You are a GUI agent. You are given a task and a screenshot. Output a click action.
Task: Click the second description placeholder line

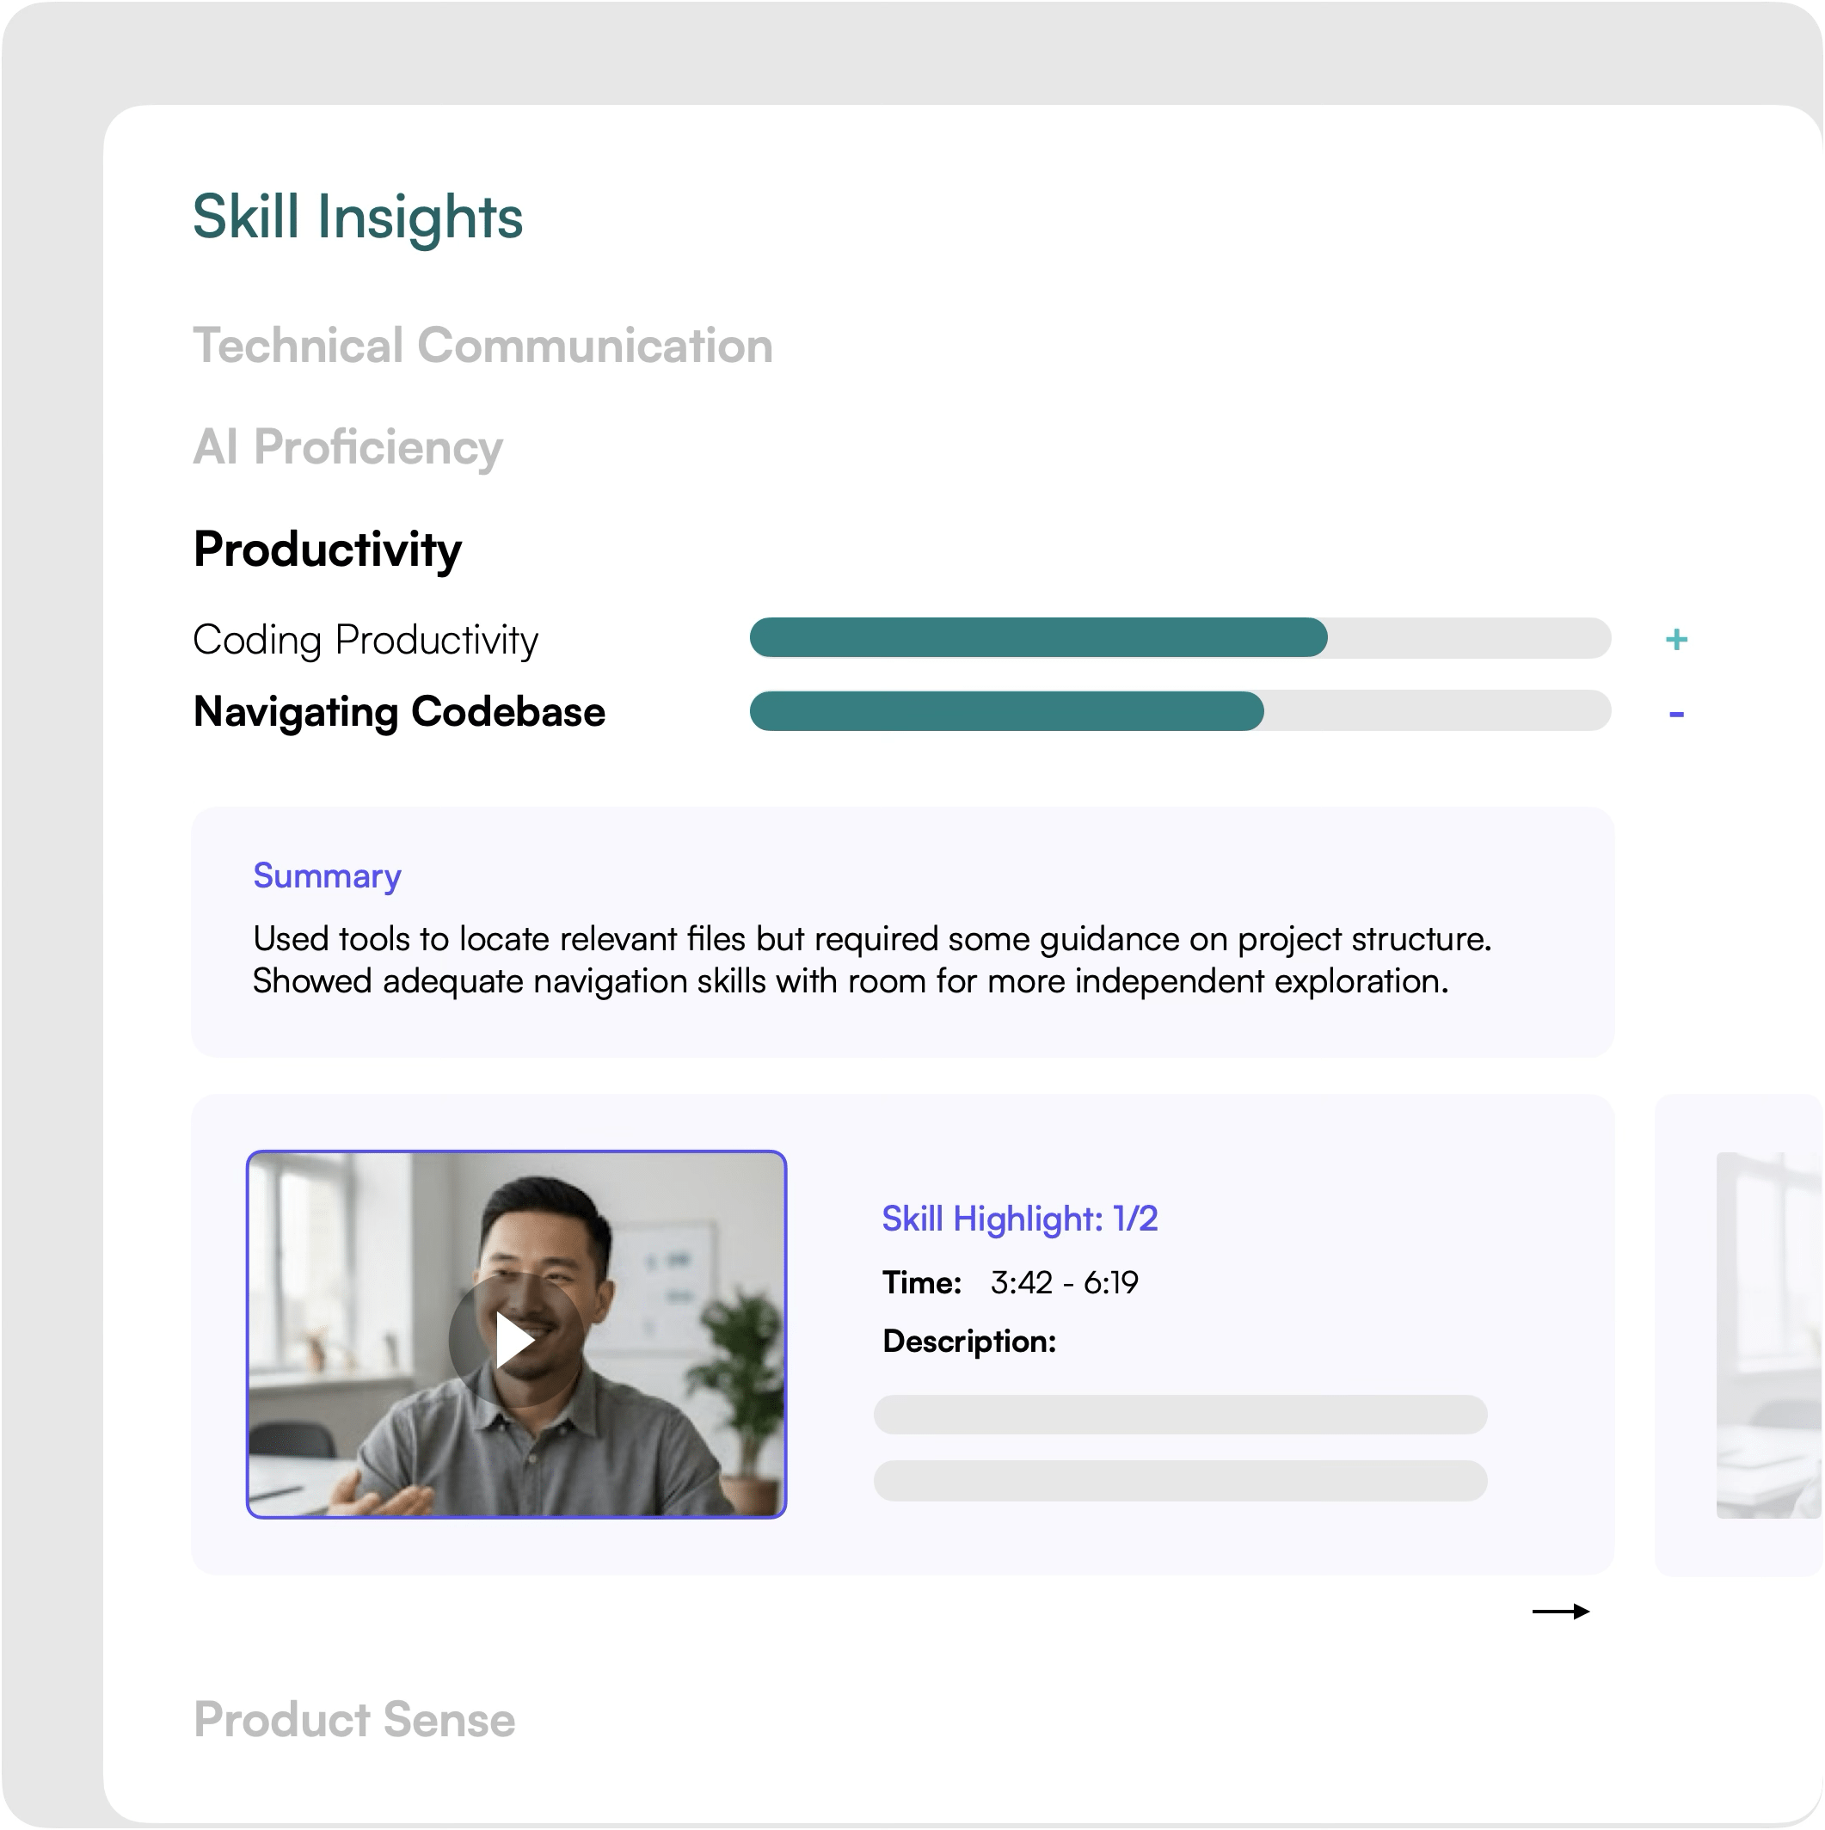(x=1179, y=1481)
